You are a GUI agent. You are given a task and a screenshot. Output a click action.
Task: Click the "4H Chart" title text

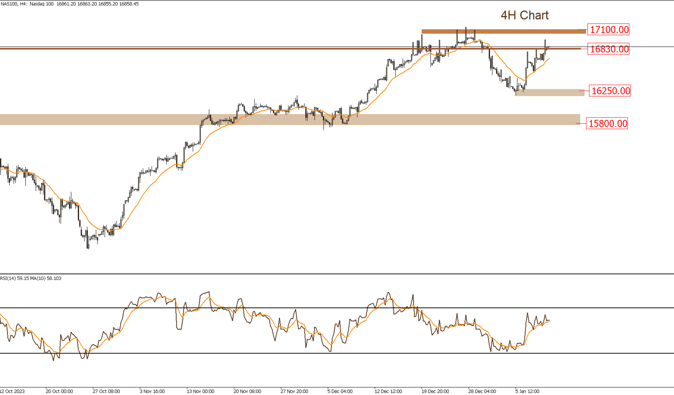pyautogui.click(x=524, y=15)
